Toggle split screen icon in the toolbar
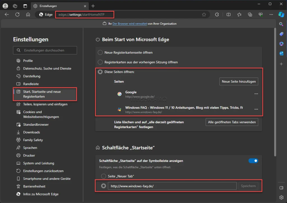 (x=228, y=15)
